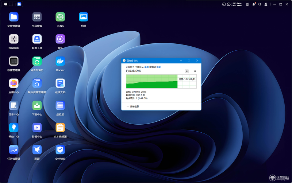This screenshot has height=183, width=292.
Task: Open 日志中心 log center
Action: coord(14,105)
